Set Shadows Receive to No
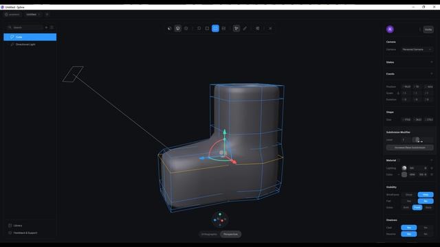The height and width of the screenshot is (247, 440). click(x=426, y=234)
